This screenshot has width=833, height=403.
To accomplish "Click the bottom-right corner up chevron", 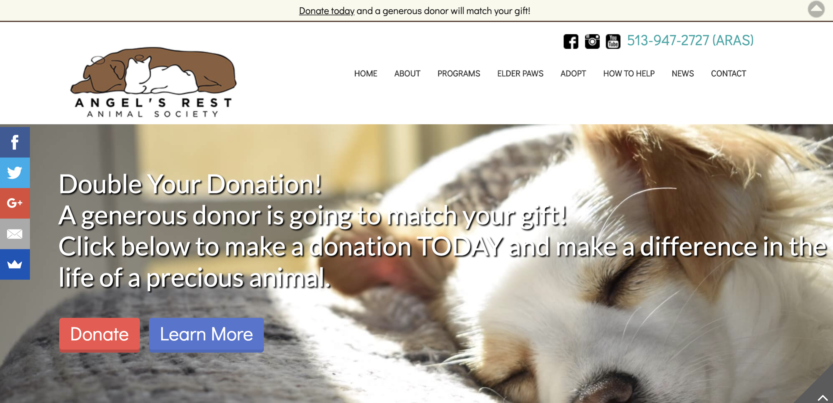I will click(x=822, y=398).
